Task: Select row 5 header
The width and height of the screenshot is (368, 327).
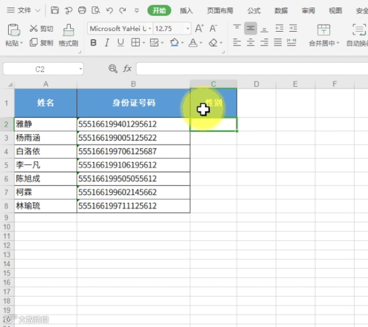Action: 6,165
